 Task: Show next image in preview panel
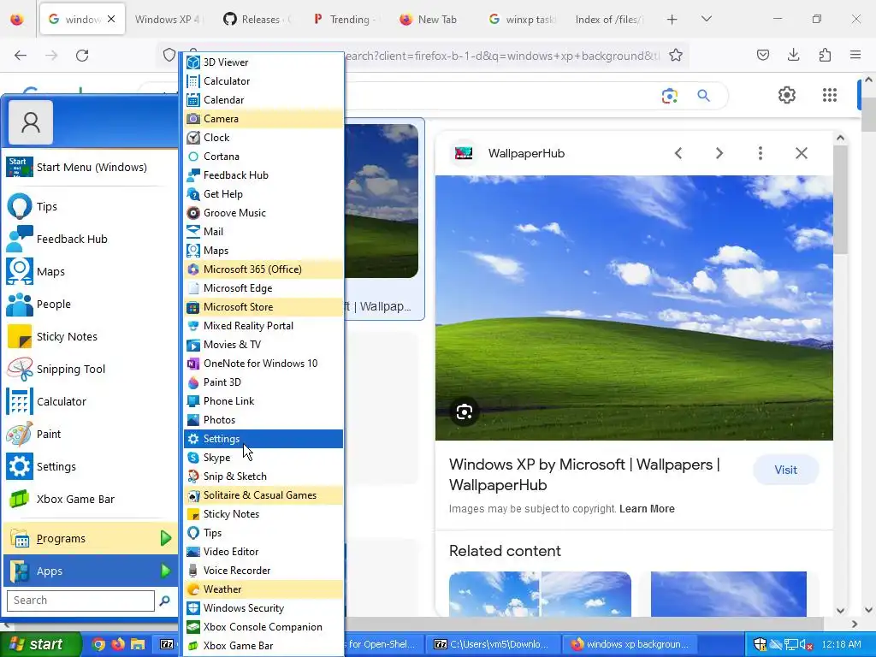tap(719, 153)
